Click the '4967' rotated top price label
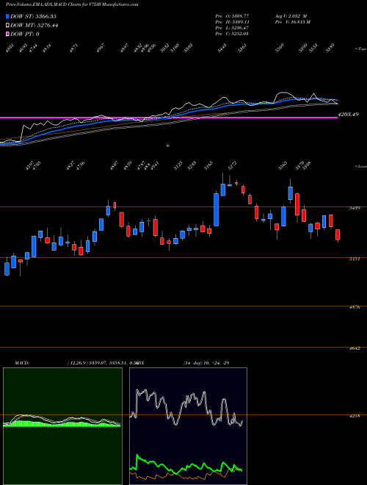Viewport: 367px width, 485px height. pos(101,48)
